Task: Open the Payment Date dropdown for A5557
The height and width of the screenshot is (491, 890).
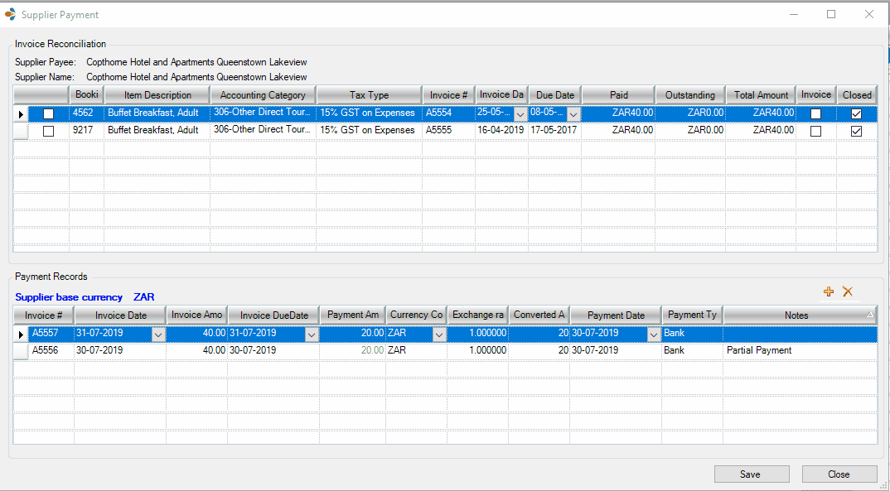Action: coord(653,334)
